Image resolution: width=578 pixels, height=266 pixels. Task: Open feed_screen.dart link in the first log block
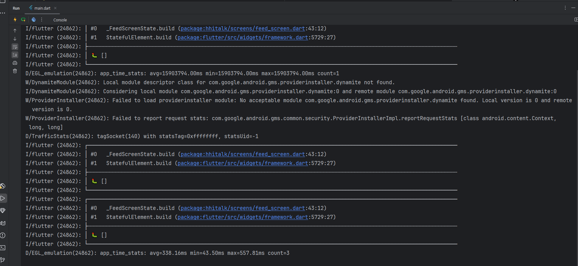(243, 28)
